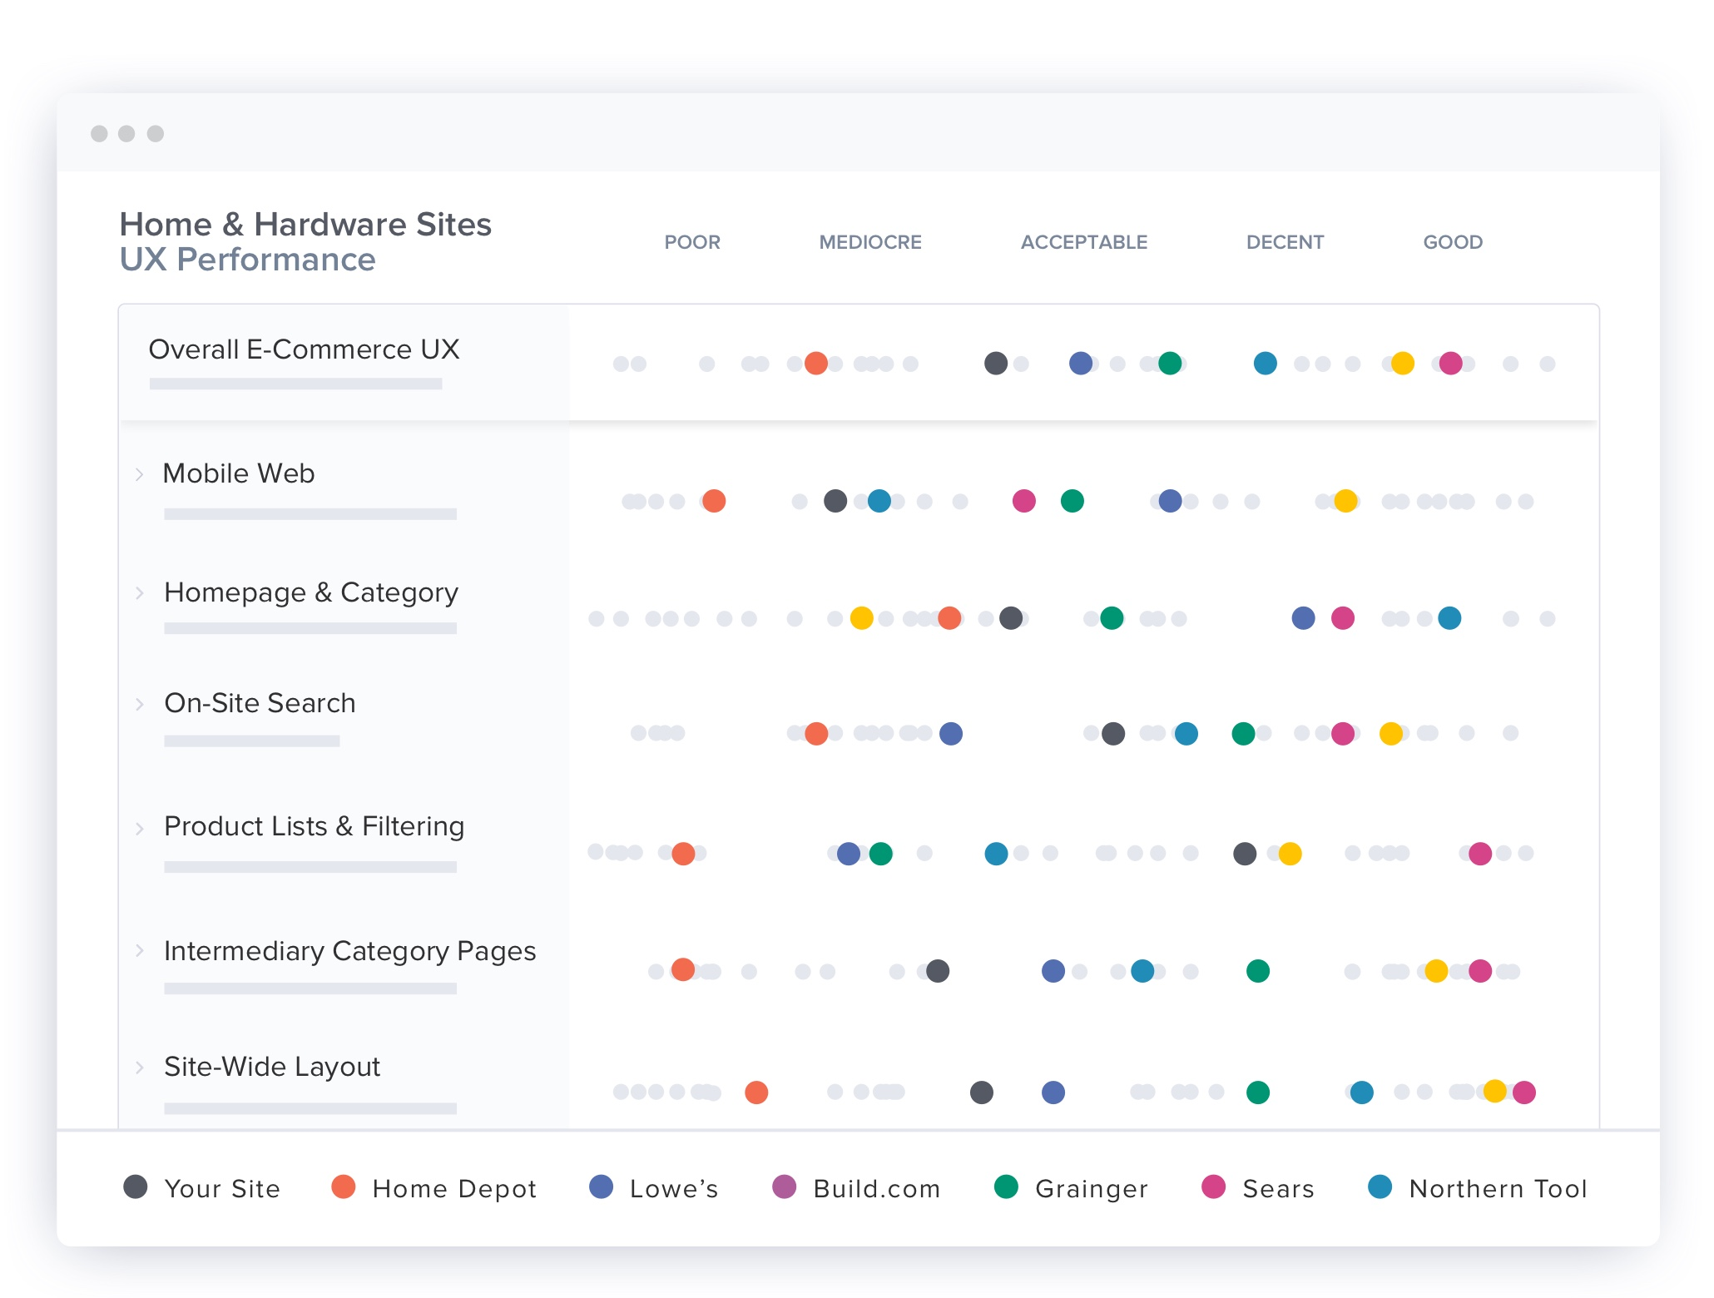Click the Sears legend label
1714x1298 pixels.
(1278, 1189)
